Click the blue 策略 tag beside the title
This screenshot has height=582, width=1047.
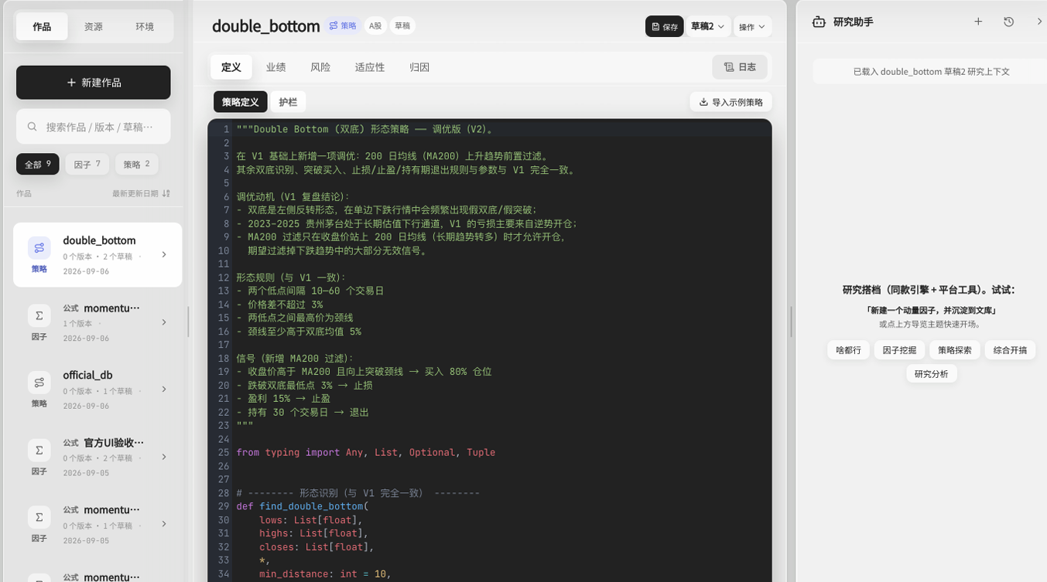point(343,26)
